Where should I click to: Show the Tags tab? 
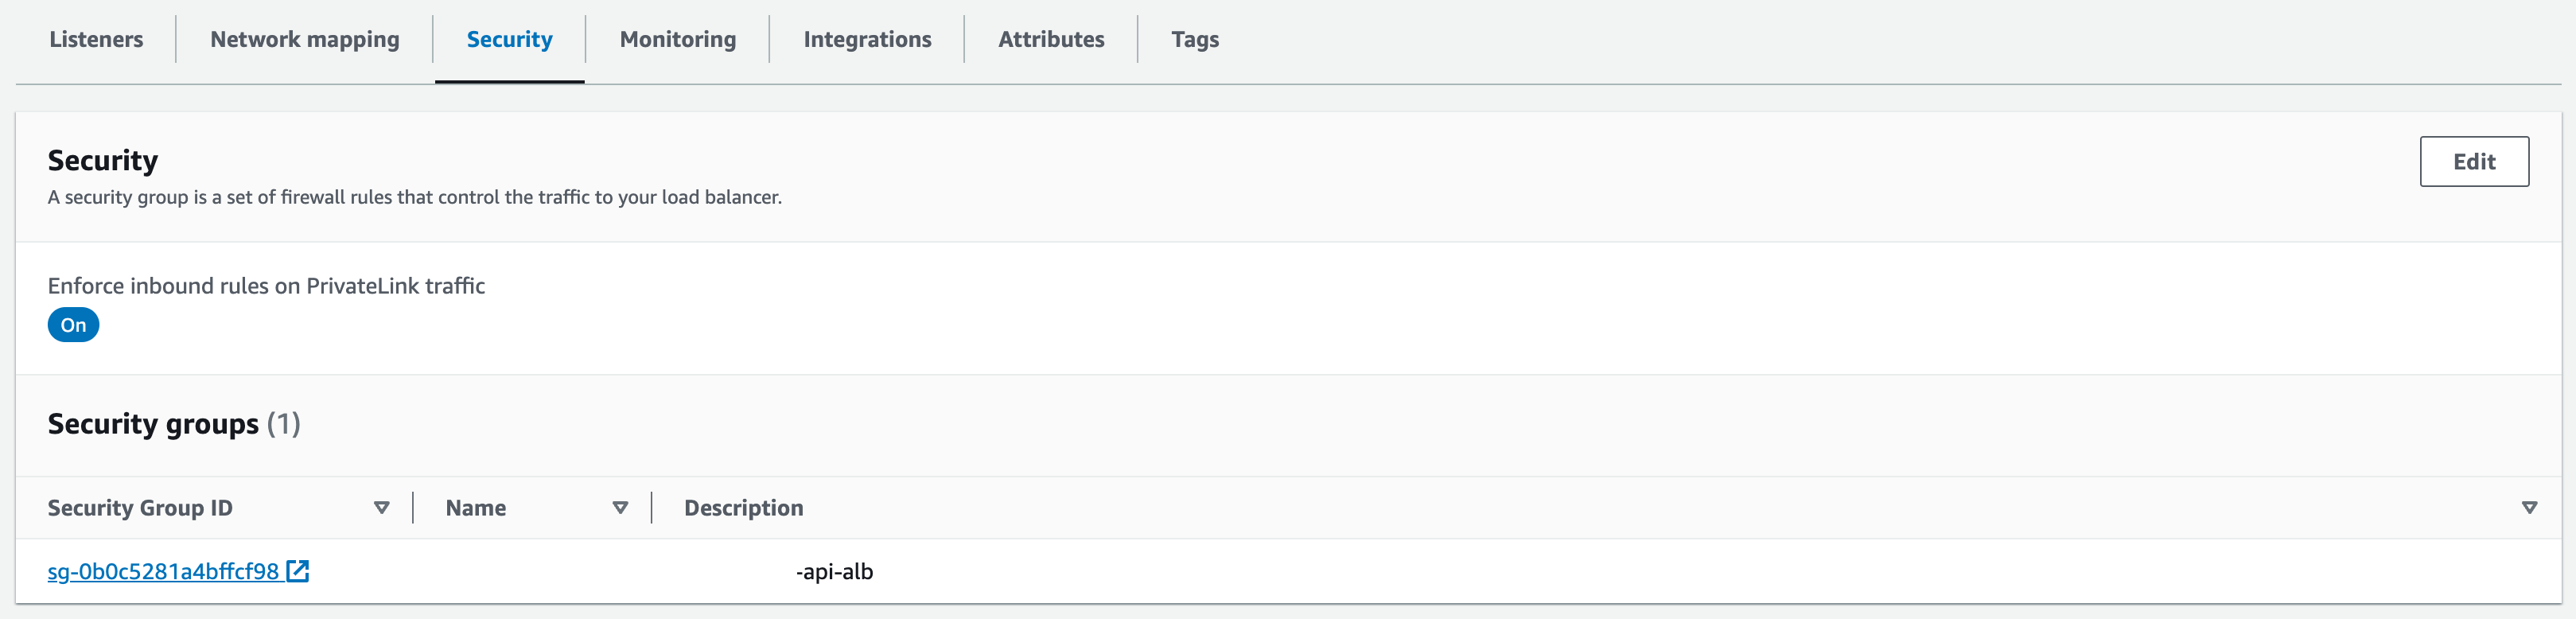[x=1195, y=39]
